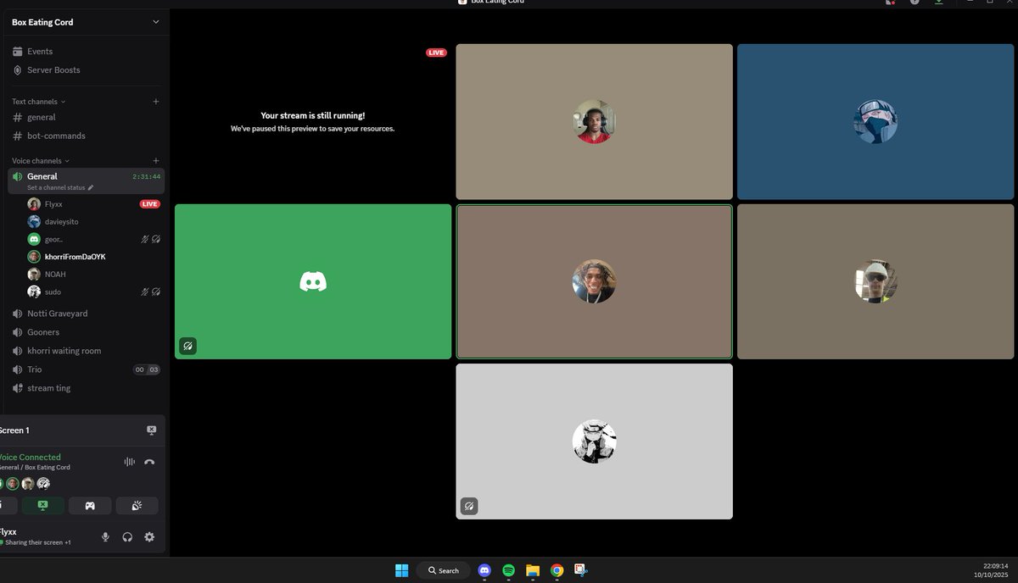The height and width of the screenshot is (583, 1018).
Task: Toggle the microphone mute in the user panel
Action: [105, 537]
